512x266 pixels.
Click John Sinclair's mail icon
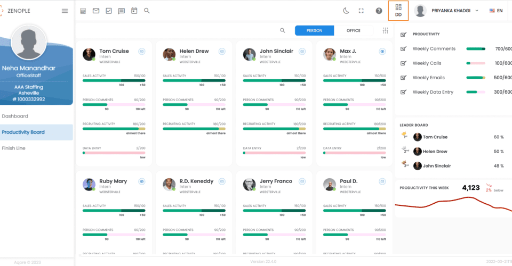click(x=302, y=52)
